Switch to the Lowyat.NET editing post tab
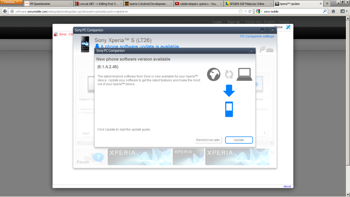350x197 pixels. [97, 4]
